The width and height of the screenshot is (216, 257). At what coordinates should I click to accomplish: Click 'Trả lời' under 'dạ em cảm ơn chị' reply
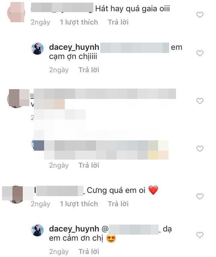89,251
